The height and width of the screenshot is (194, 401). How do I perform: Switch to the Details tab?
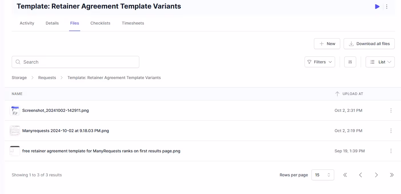click(x=52, y=23)
